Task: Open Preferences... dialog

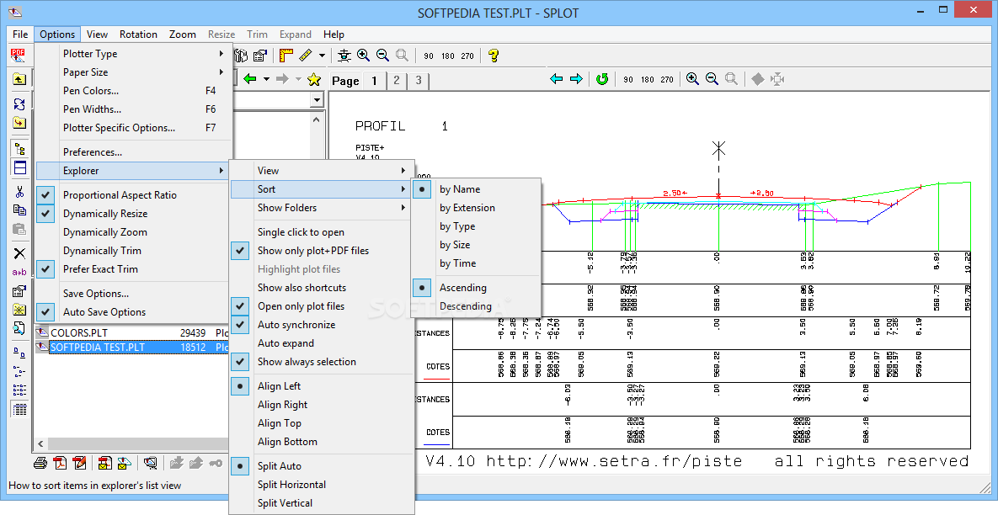Action: coord(132,152)
